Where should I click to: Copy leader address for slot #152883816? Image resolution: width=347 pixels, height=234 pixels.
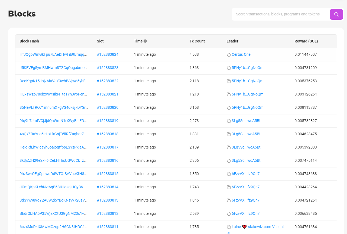point(228,161)
